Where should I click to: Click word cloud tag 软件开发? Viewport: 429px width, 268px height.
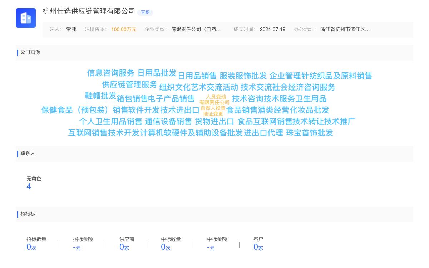(x=144, y=110)
